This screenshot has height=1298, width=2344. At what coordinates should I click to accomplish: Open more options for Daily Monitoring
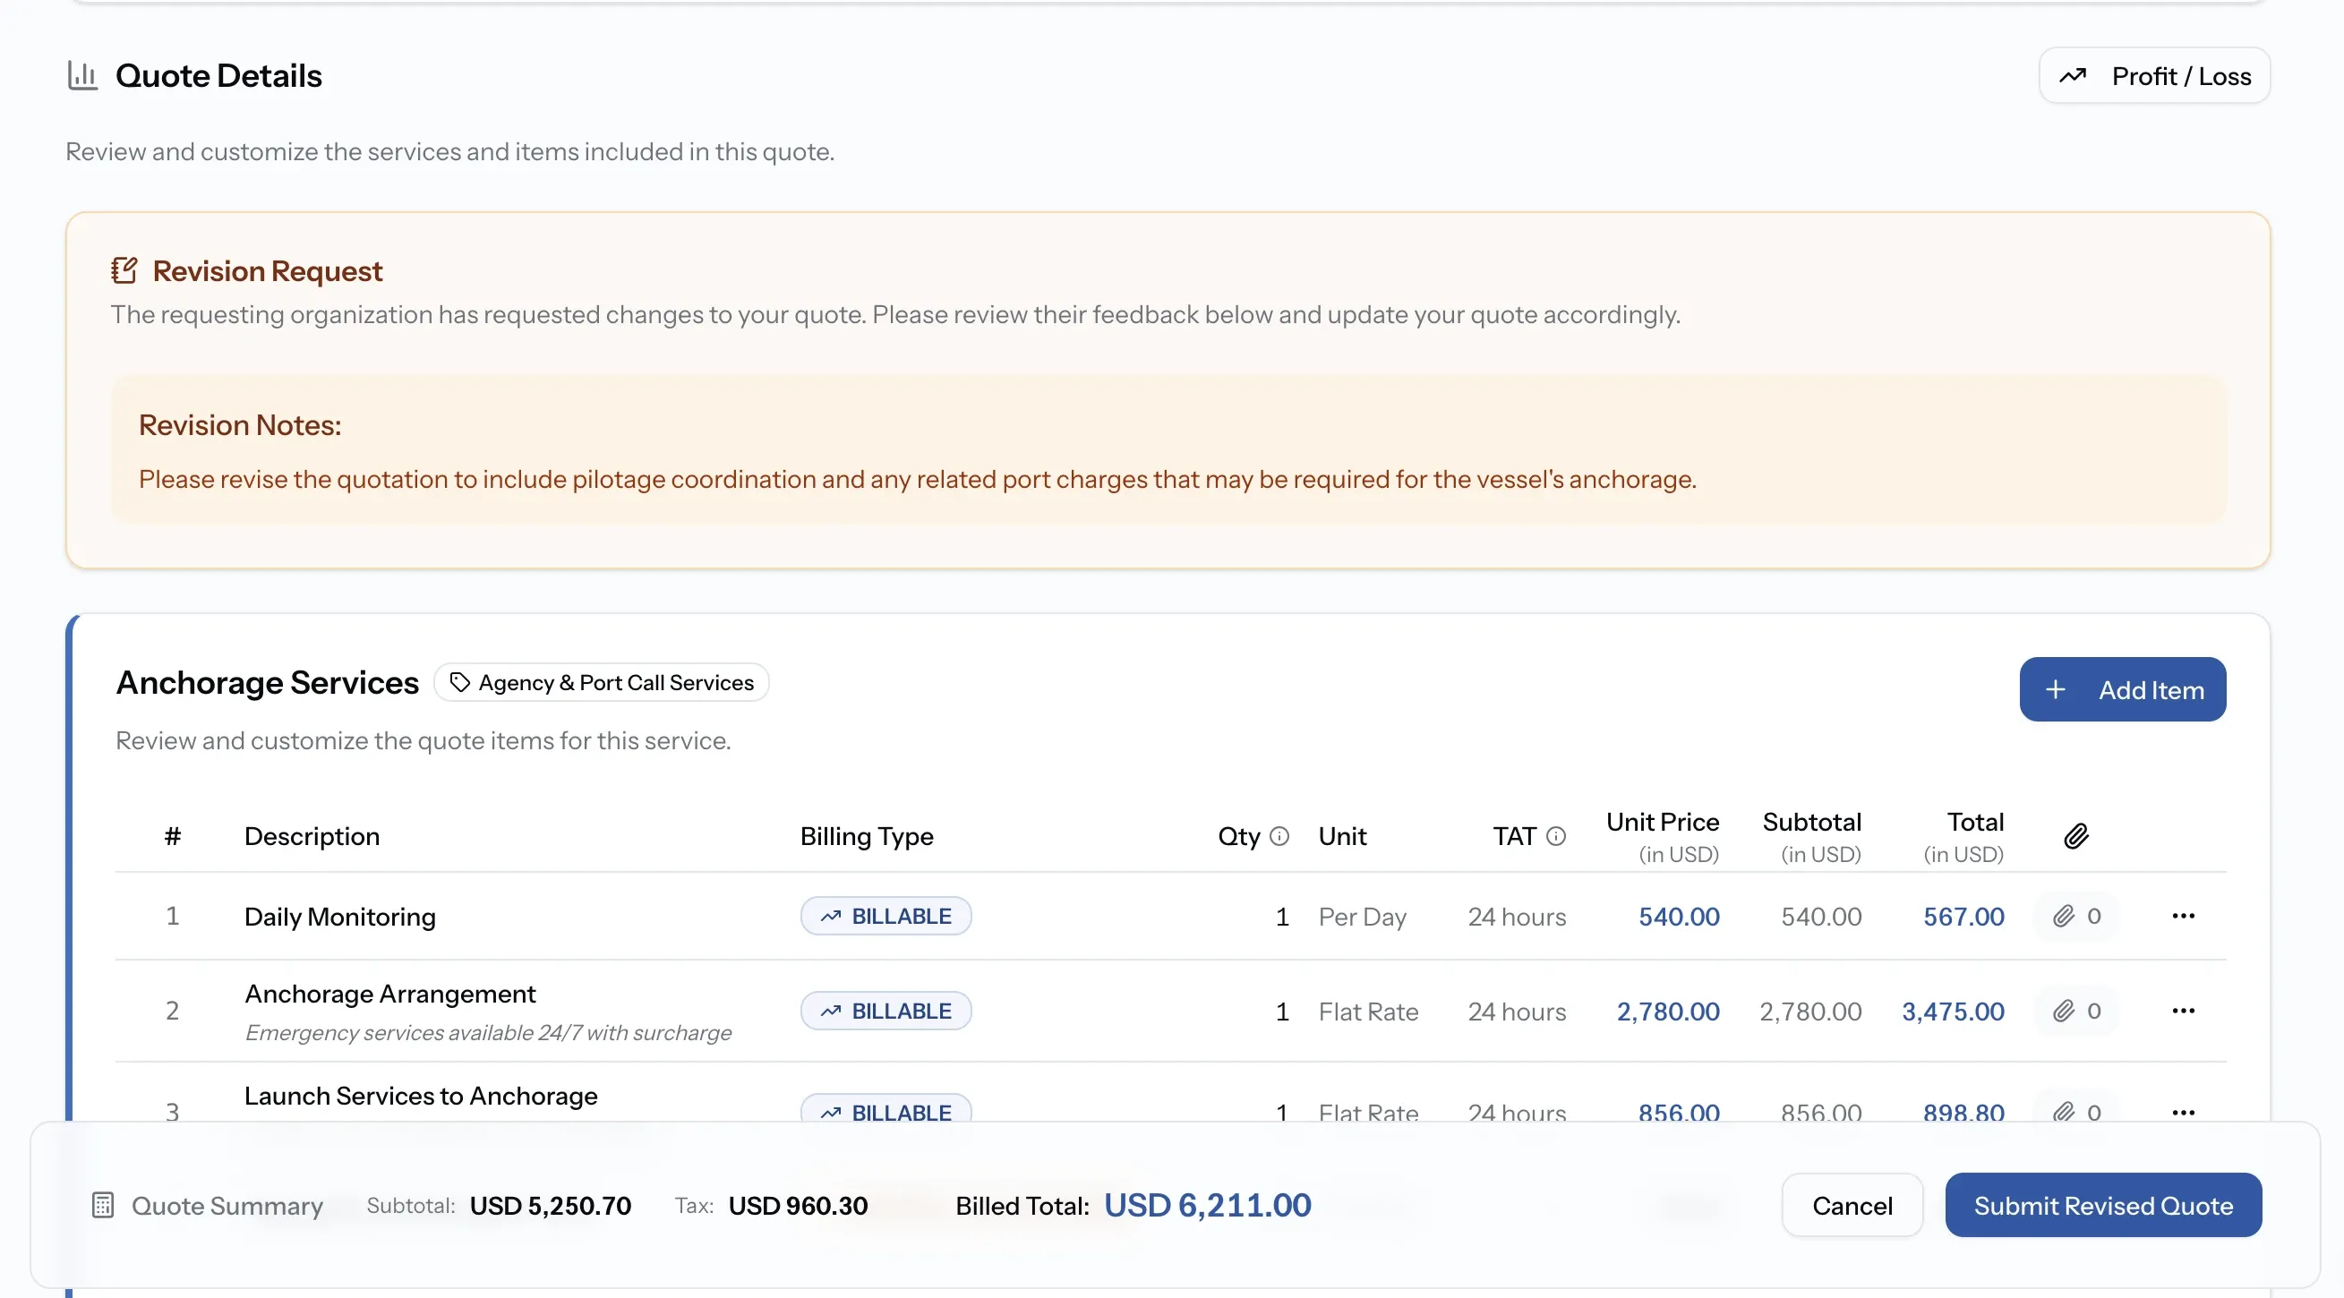2183,916
